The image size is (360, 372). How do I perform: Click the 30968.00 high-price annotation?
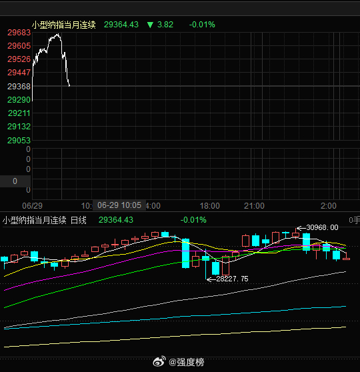[x=322, y=228]
